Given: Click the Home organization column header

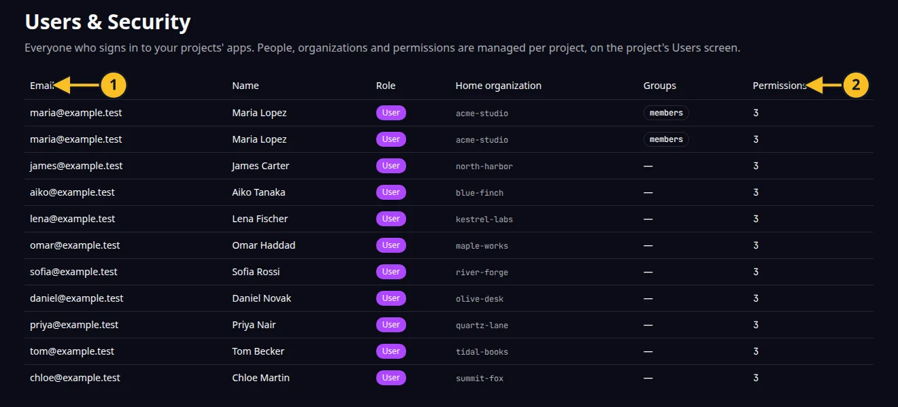Looking at the screenshot, I should [x=499, y=86].
